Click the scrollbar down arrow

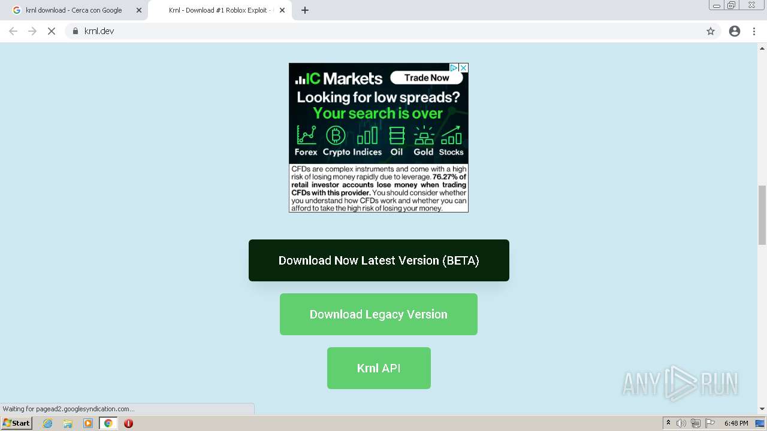[x=762, y=409]
